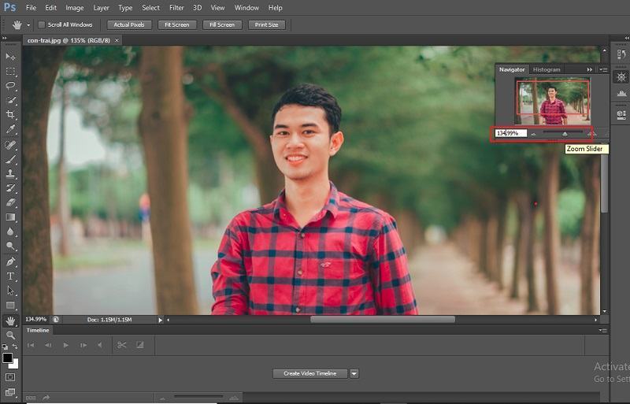Open the Filter menu
Screen dimensions: 630x404
176,8
